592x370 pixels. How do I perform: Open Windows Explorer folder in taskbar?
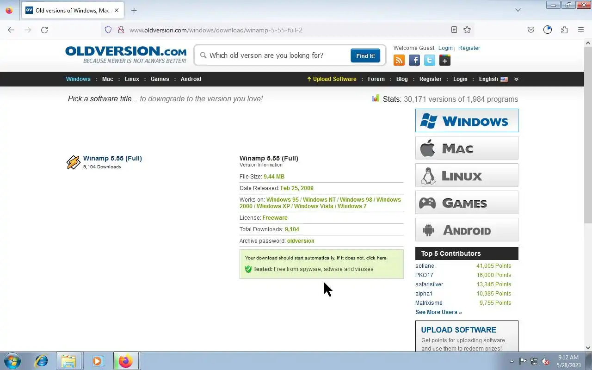coord(68,361)
